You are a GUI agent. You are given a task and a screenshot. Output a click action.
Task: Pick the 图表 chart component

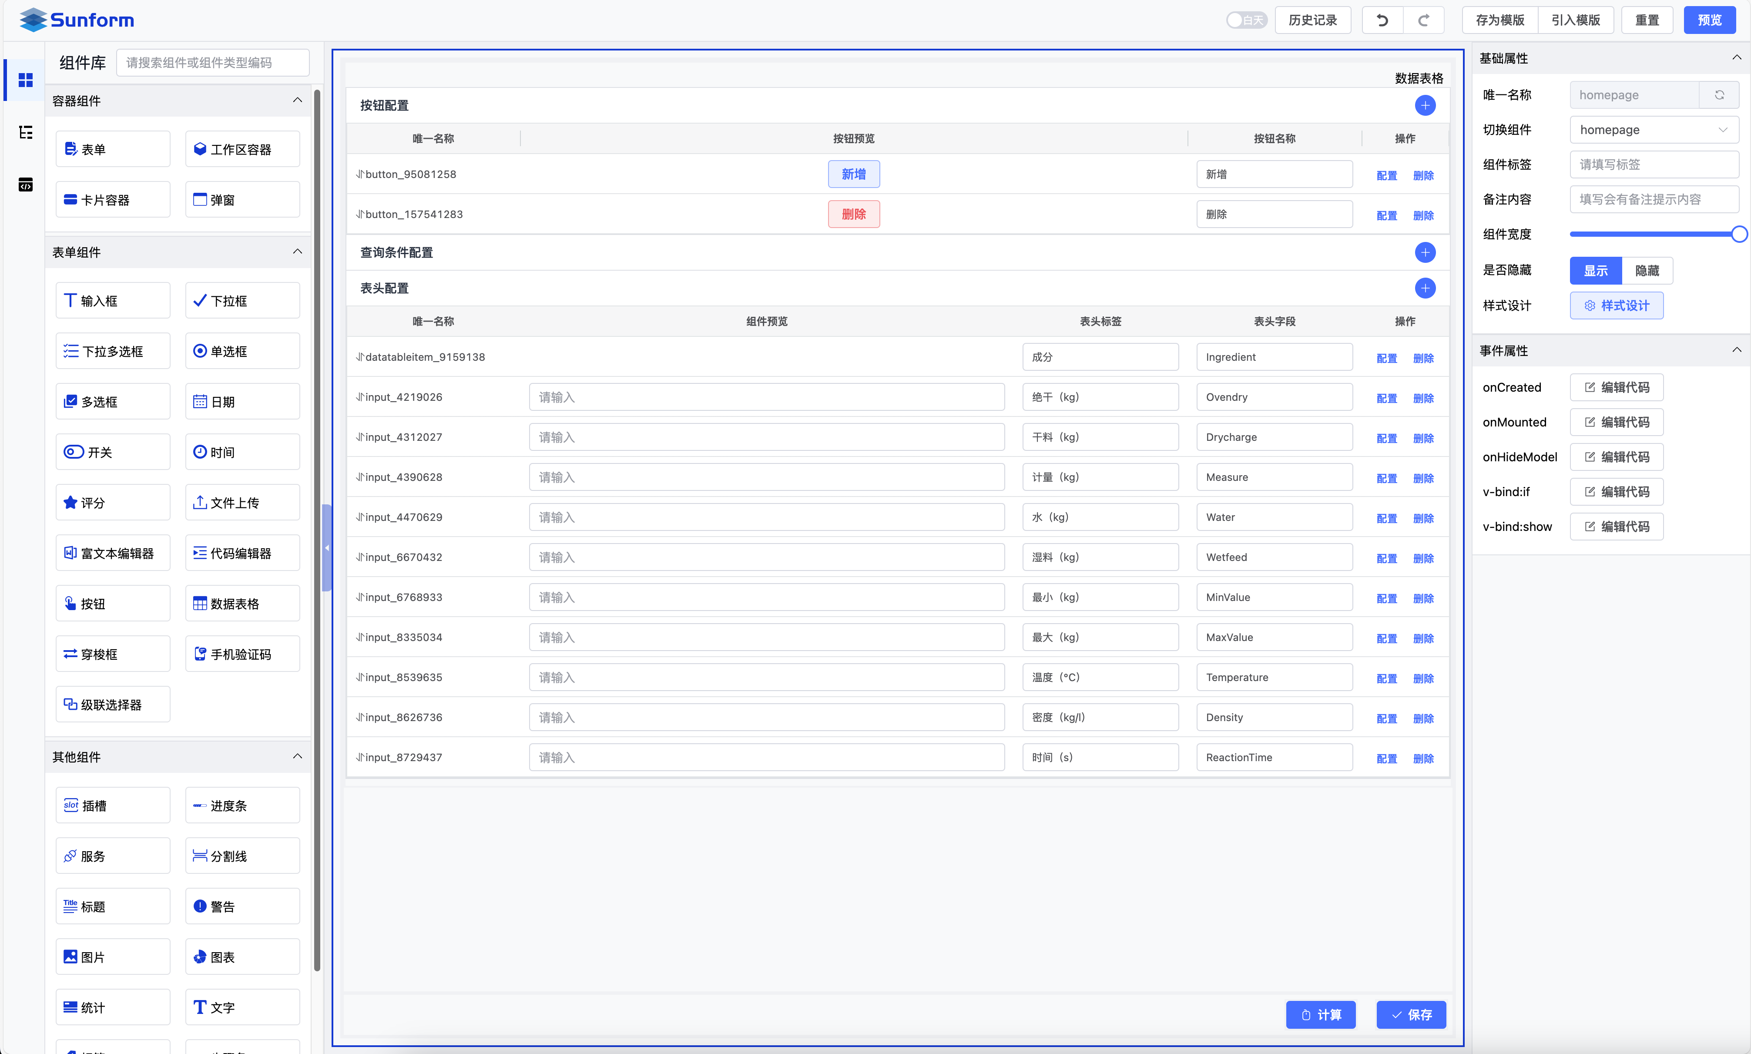[242, 956]
